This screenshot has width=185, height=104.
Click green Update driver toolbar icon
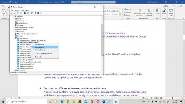[35, 13]
